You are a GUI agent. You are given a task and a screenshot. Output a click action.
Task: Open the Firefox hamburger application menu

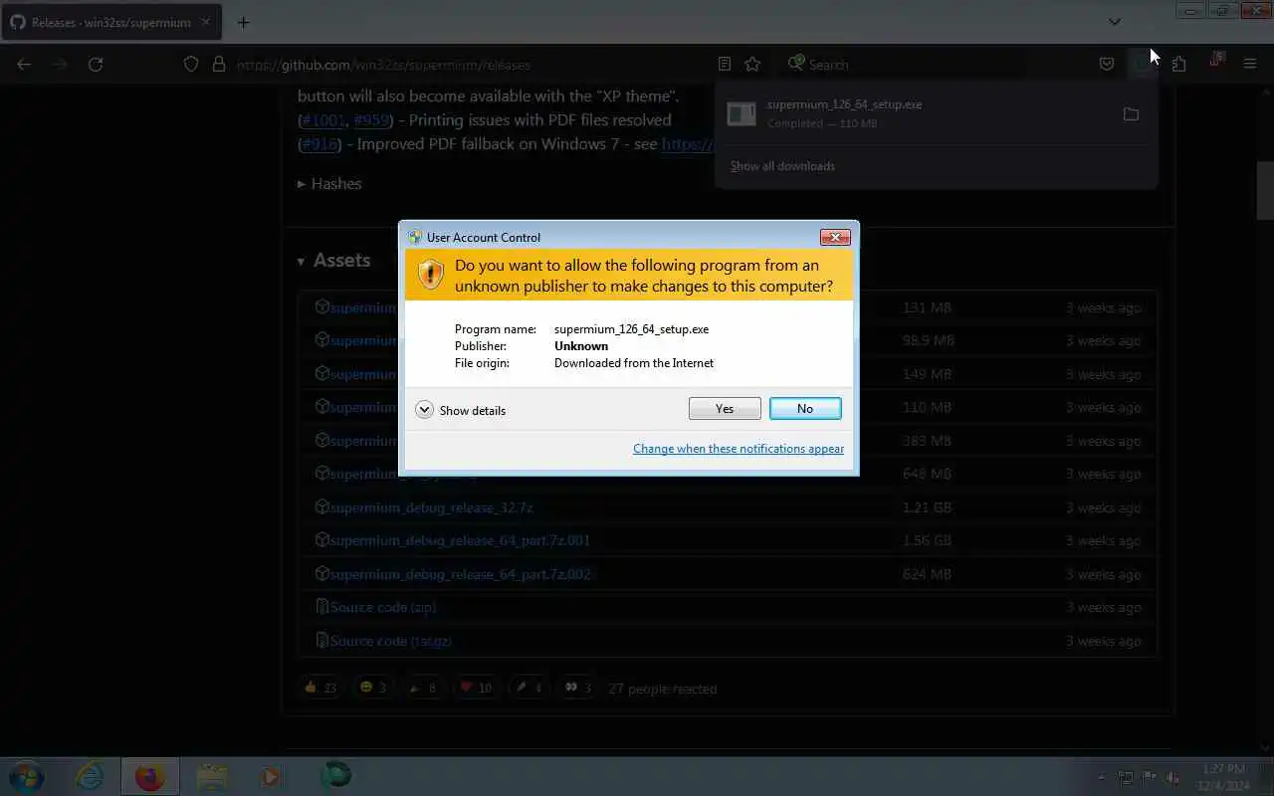point(1250,64)
